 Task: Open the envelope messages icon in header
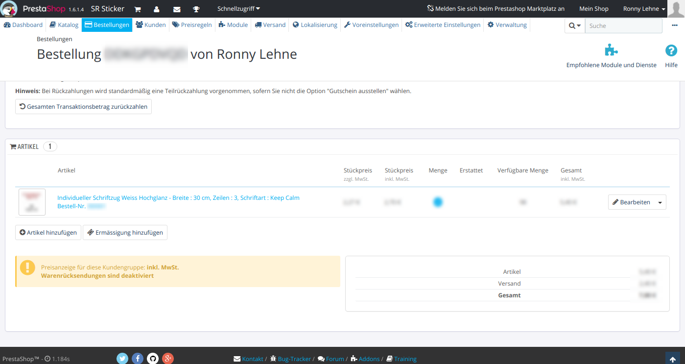click(177, 9)
